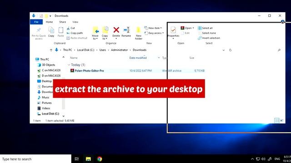The height and width of the screenshot is (163, 291).
Task: Click ENG language indicator
Action: [x=277, y=159]
